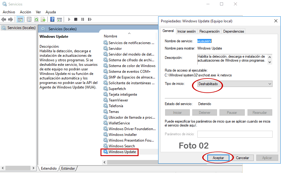The width and height of the screenshot is (281, 173).
Task: Click the Back arrow toolbar icon
Action: tap(4, 19)
